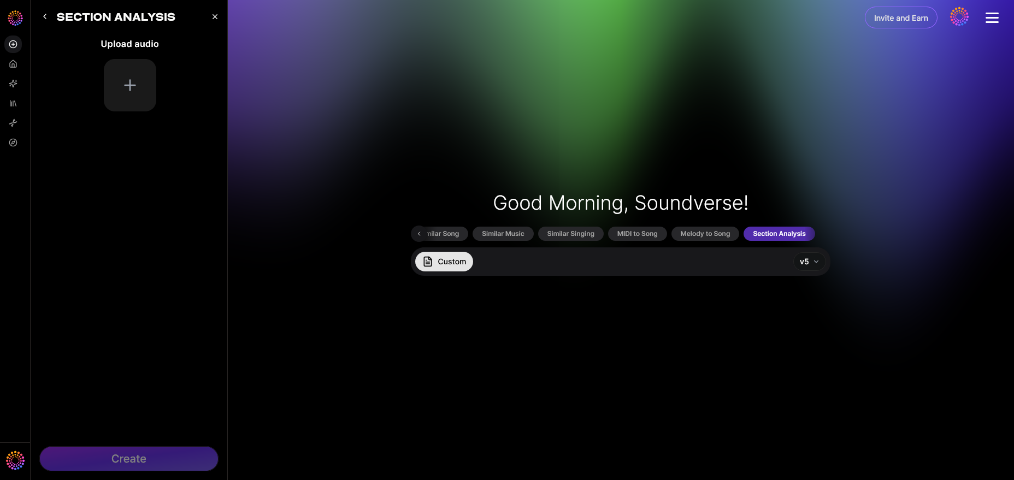Go to Home via sidebar house icon
The height and width of the screenshot is (480, 1014).
pyautogui.click(x=13, y=64)
